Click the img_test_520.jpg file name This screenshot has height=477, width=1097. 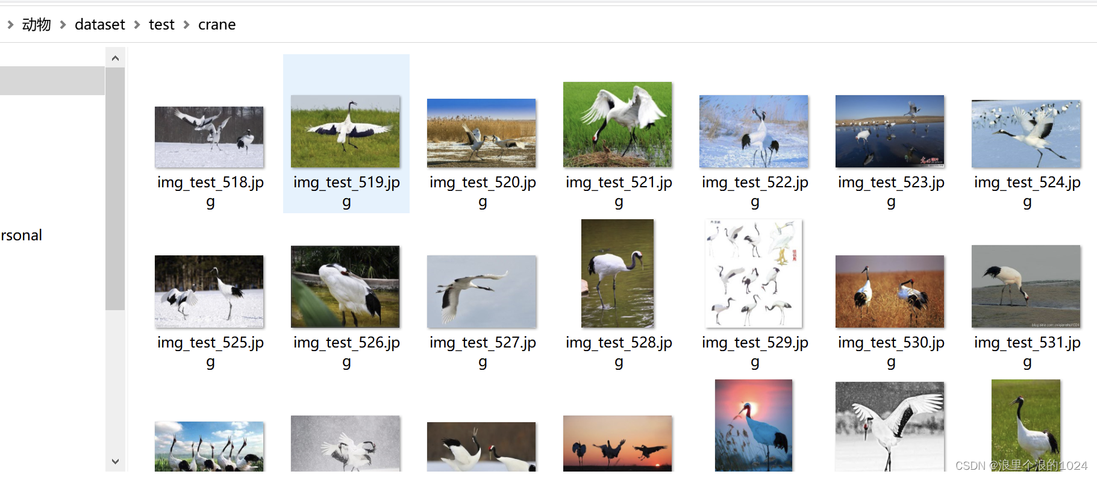pyautogui.click(x=483, y=192)
